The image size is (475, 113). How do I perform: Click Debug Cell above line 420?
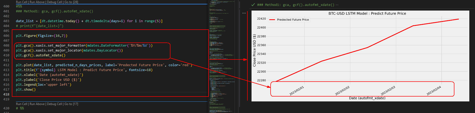point(55,104)
